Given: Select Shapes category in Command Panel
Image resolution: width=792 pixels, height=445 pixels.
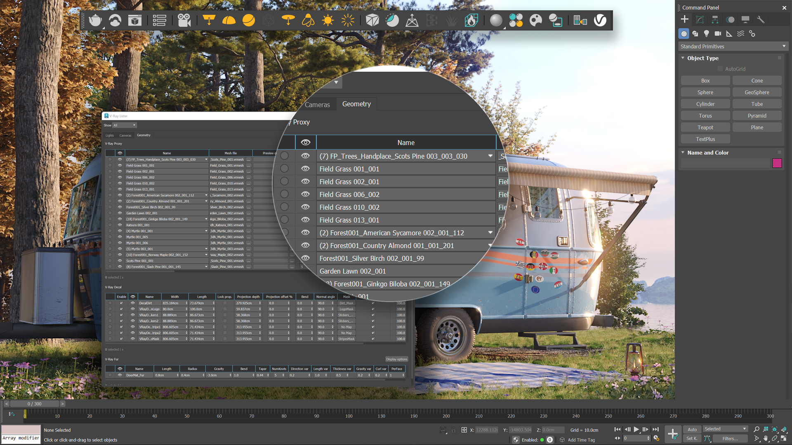Looking at the screenshot, I should pos(695,34).
